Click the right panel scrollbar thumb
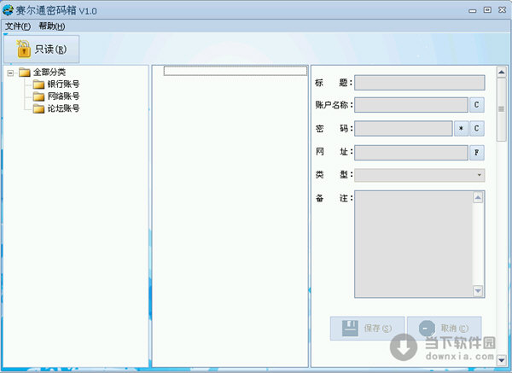 (502, 109)
